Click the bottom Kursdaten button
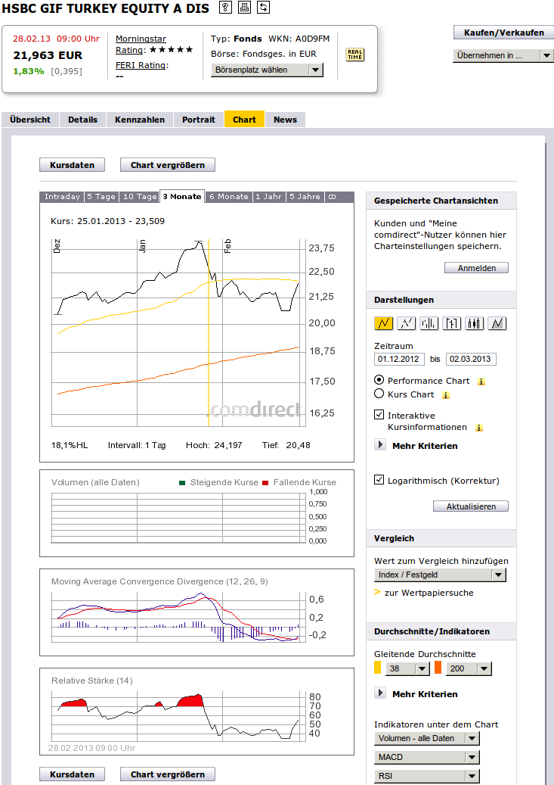Screen dimensions: 554x785 (72, 774)
